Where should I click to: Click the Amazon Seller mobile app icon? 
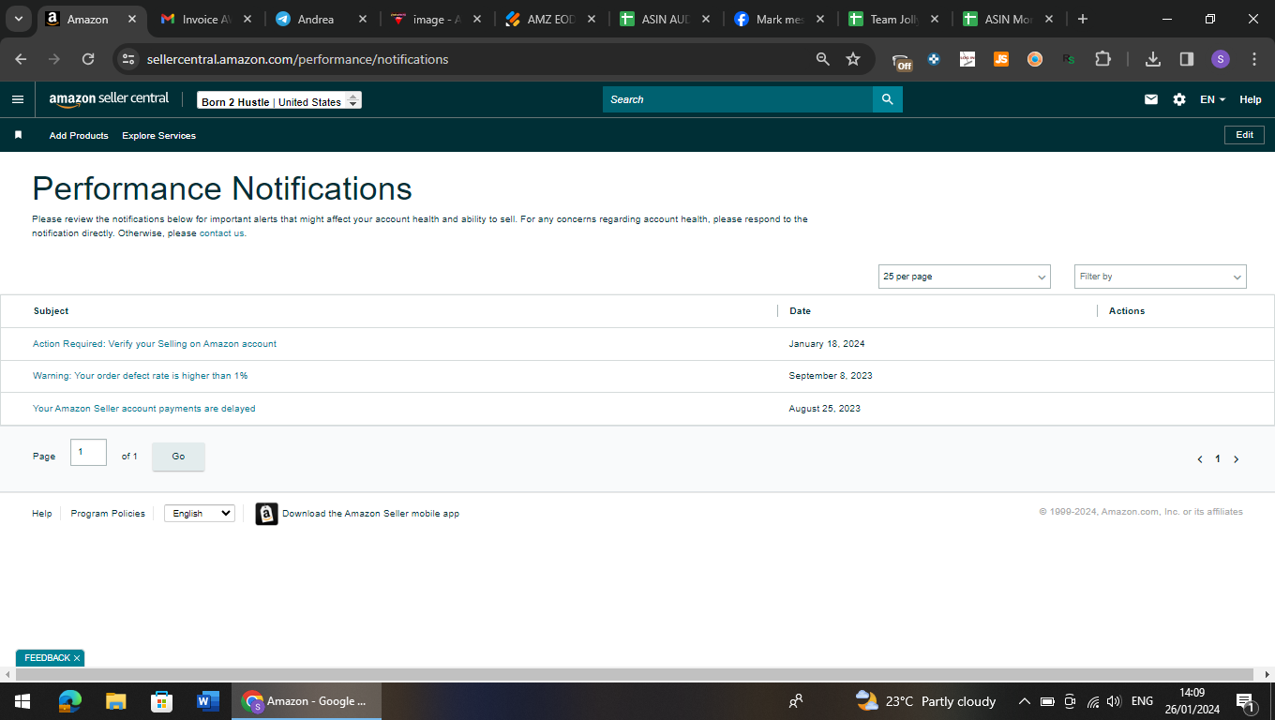point(266,514)
